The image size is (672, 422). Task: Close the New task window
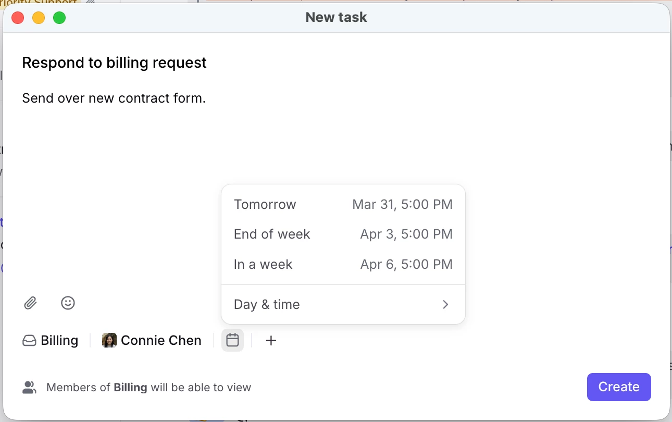click(18, 18)
